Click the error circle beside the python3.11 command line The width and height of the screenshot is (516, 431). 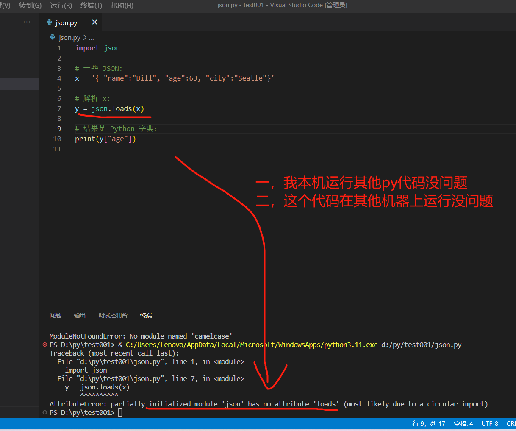point(44,345)
